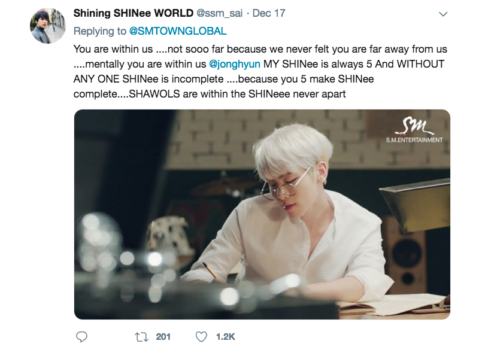Retweet this post using the arrows icon
The image size is (479, 350).
[x=141, y=337]
